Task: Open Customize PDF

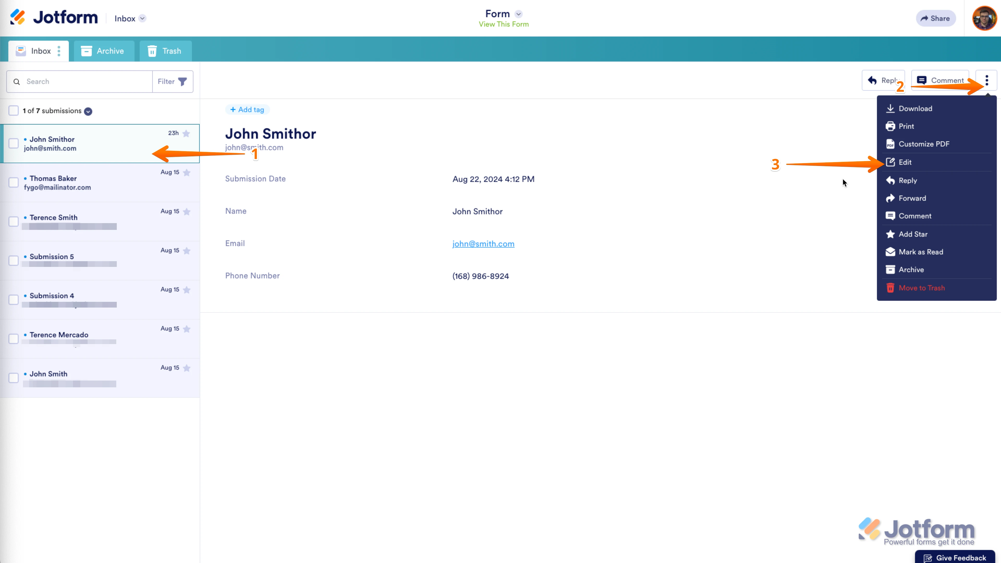Action: coord(891,144)
